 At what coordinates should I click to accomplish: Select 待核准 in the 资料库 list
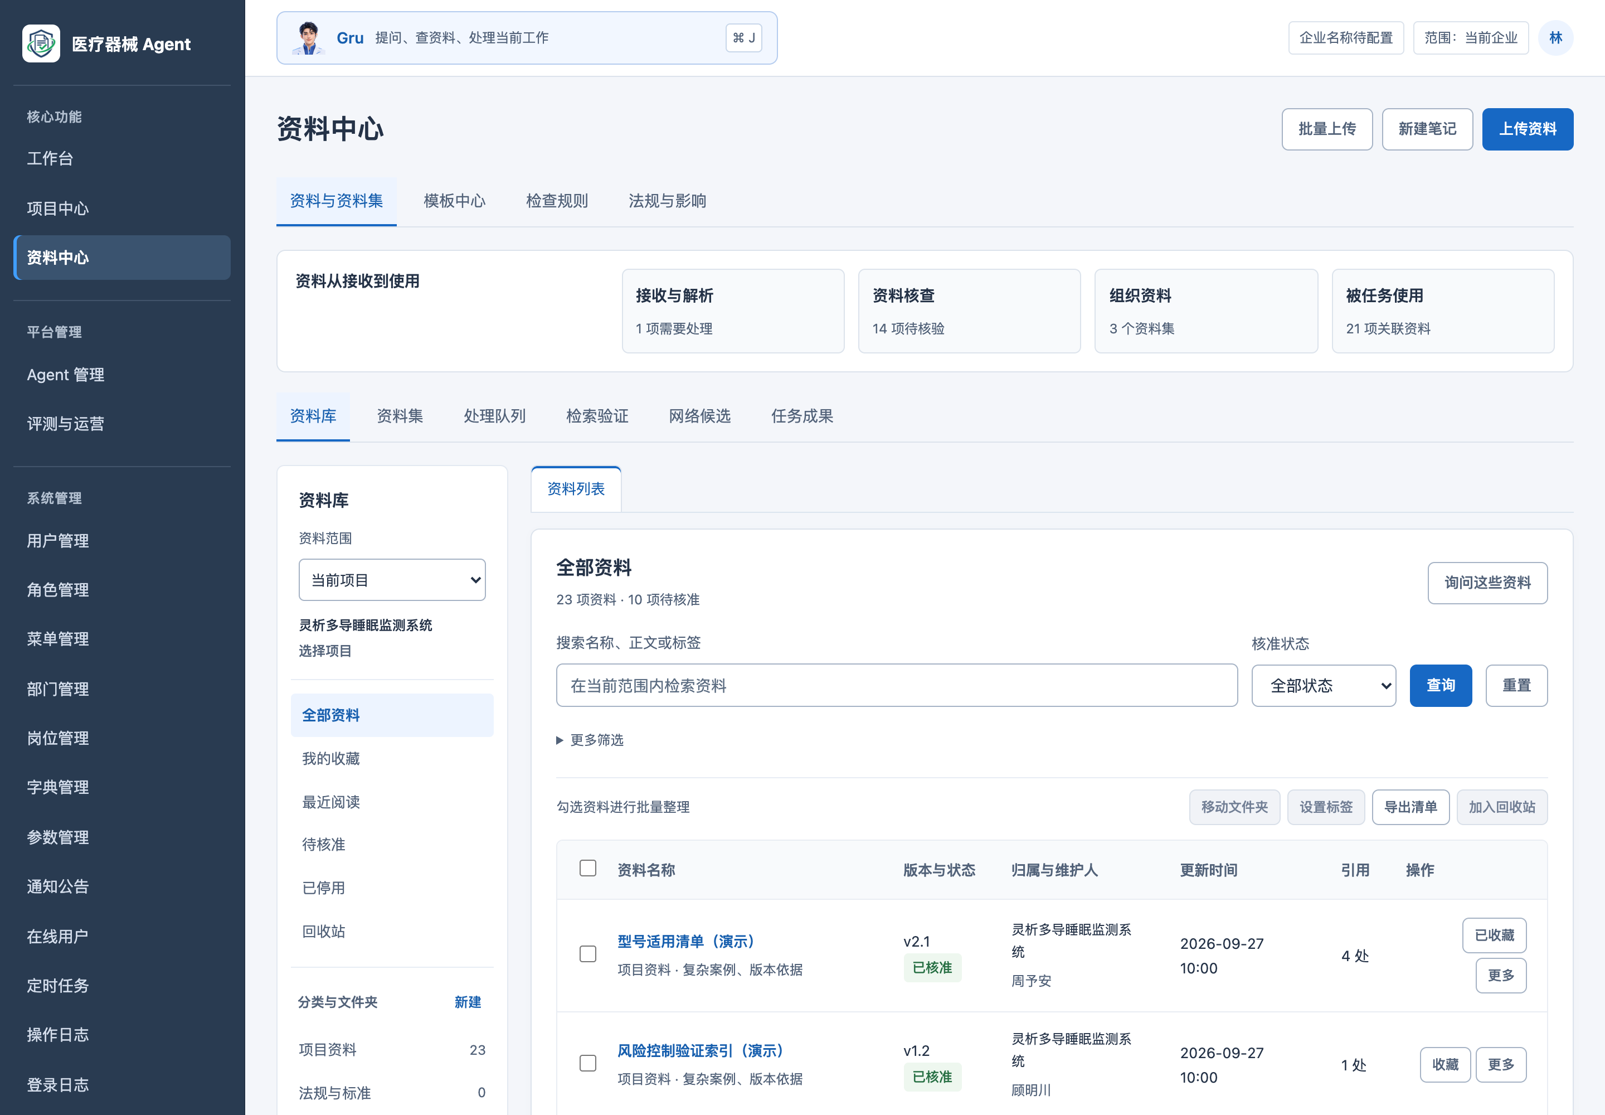coord(392,845)
